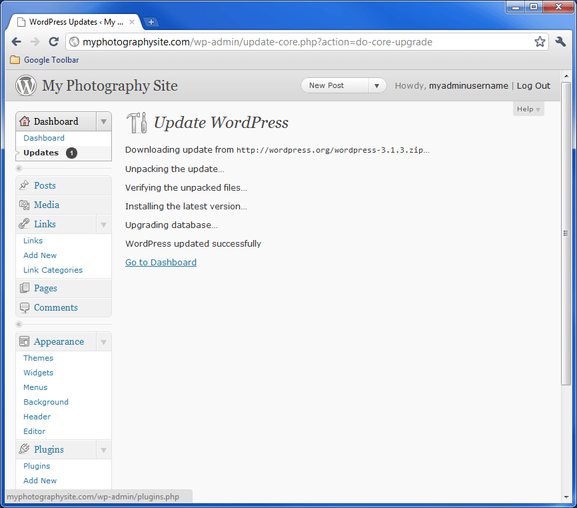The height and width of the screenshot is (508, 577).
Task: Collapse the menu via lower separator arrow
Action: [x=19, y=324]
